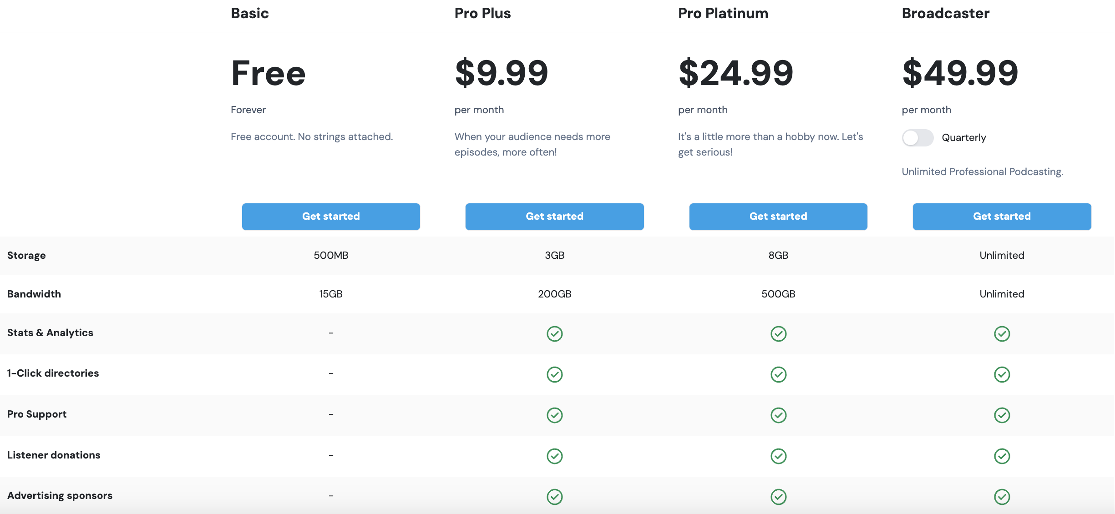Click Broadcaster Stats & Analytics checkmark
This screenshot has width=1115, height=514.
tap(1002, 334)
